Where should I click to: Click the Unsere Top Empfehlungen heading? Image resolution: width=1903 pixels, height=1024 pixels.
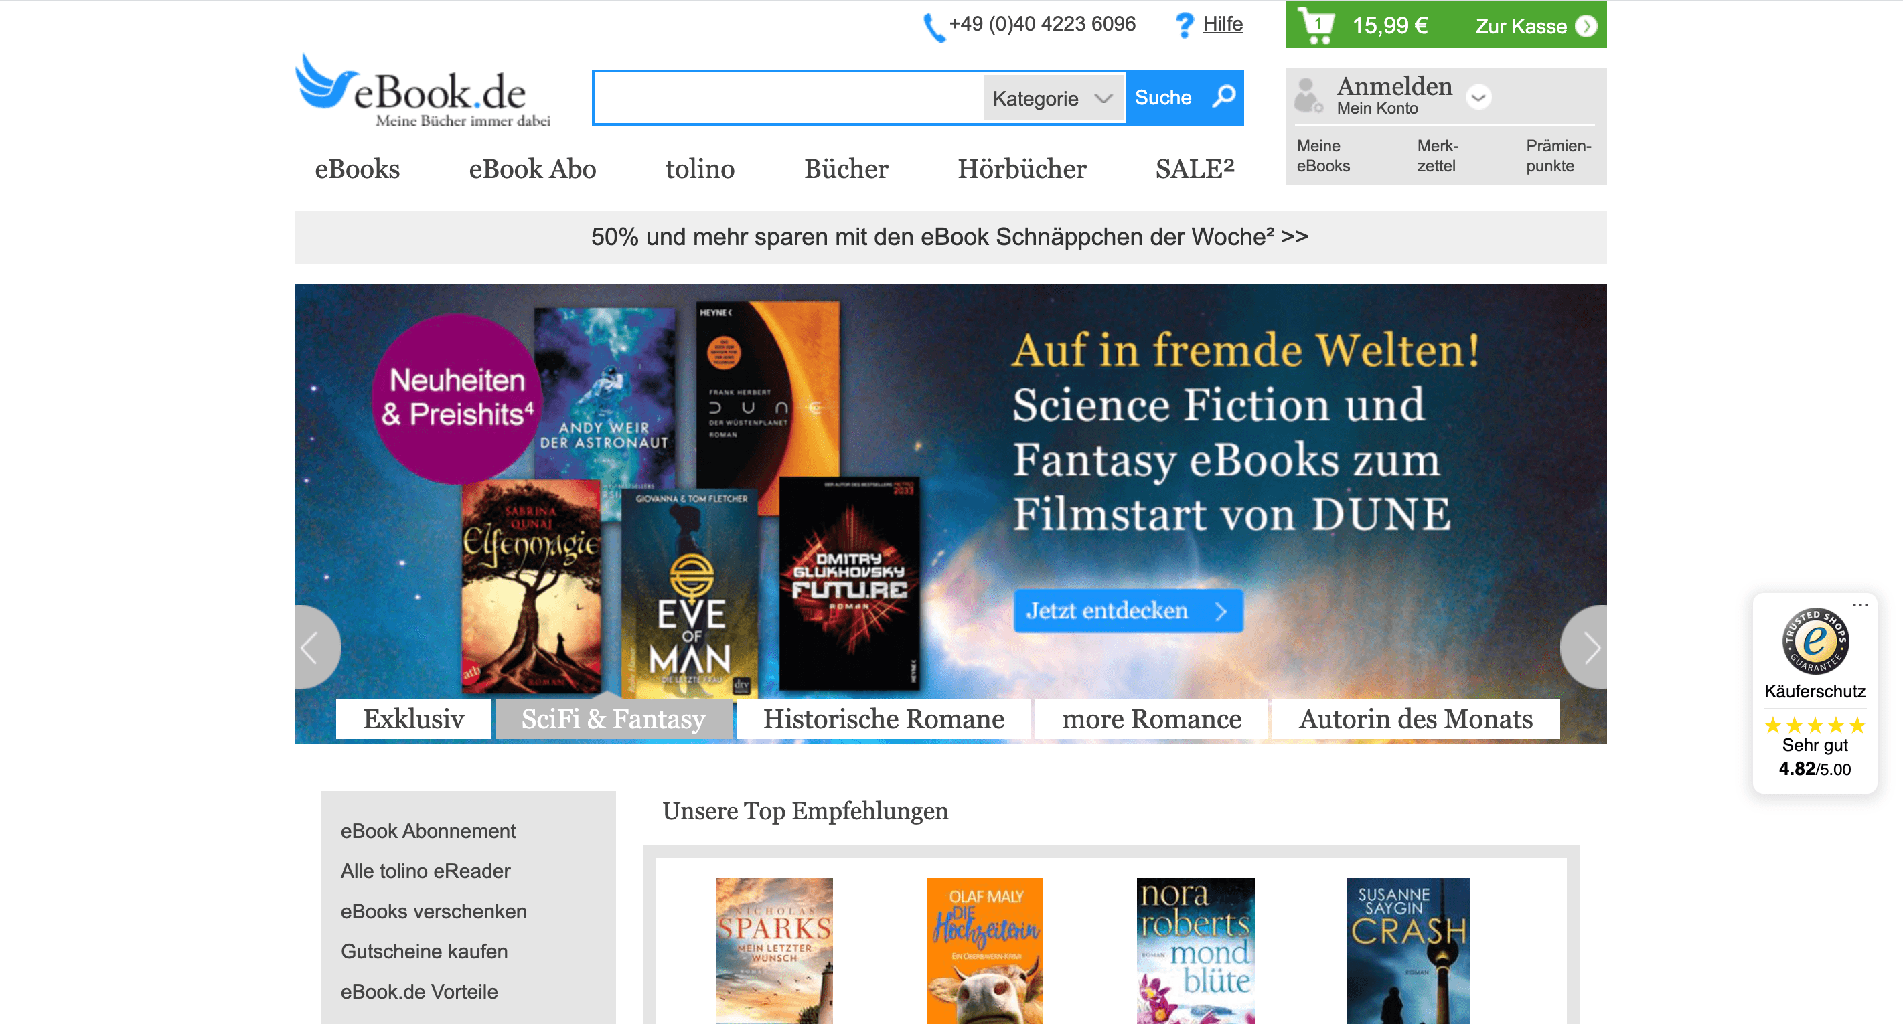click(x=806, y=811)
